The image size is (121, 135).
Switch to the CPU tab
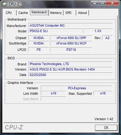coord(10,13)
